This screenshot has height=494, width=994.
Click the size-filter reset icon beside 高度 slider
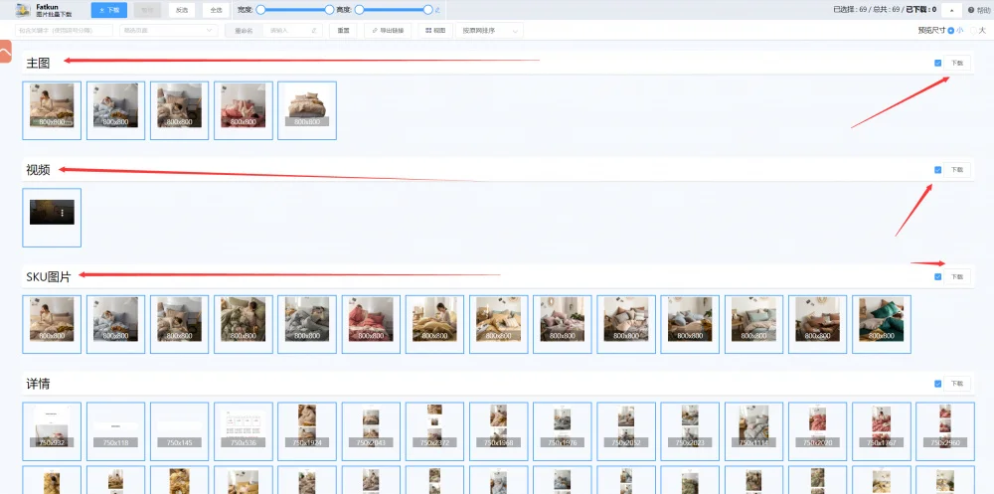pyautogui.click(x=437, y=10)
